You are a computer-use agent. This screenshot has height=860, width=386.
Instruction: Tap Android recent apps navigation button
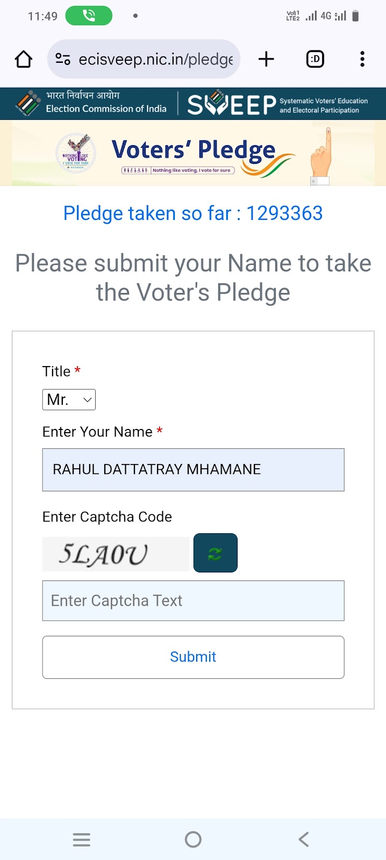click(82, 840)
